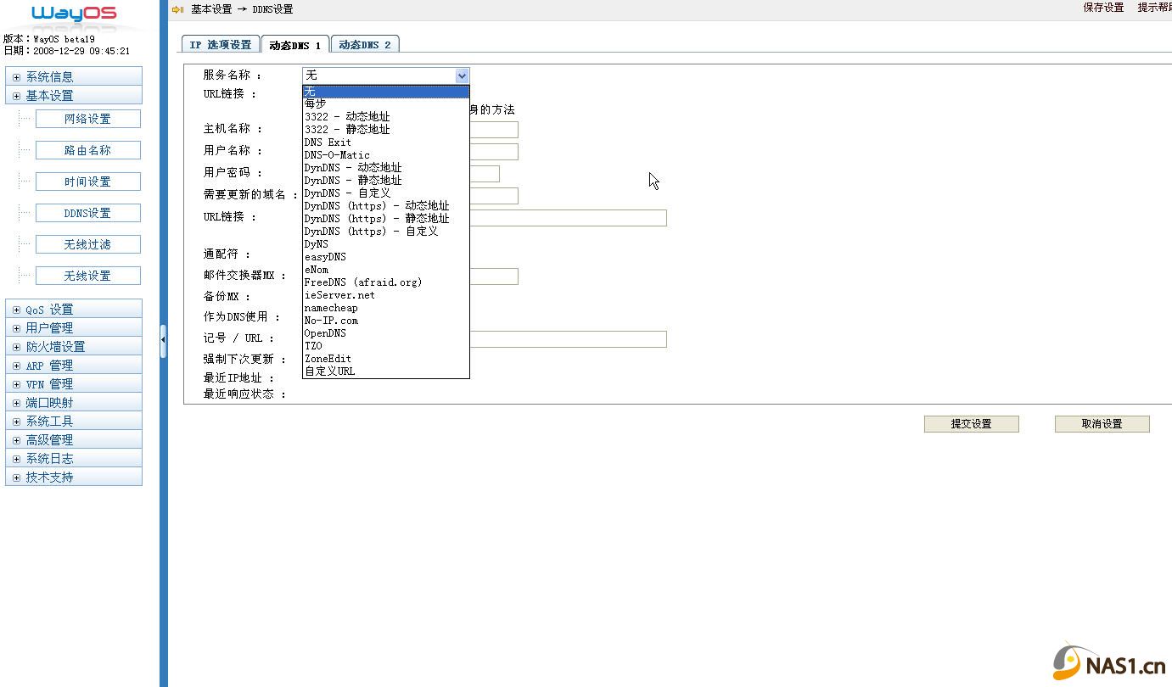Select namecheap service
Viewport: 1172px width, 687px height.
[x=386, y=307]
